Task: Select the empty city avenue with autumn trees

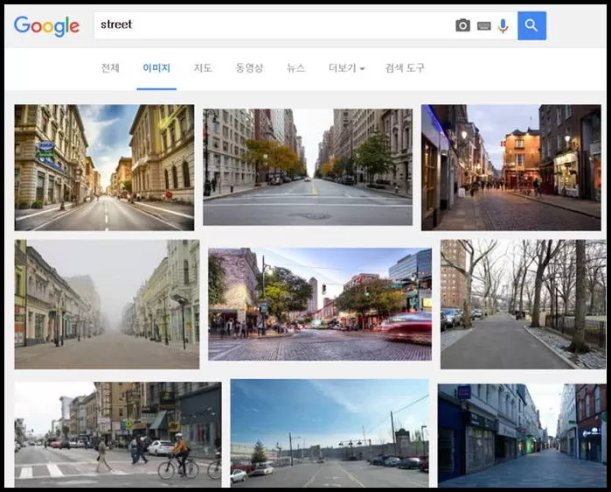Action: pyautogui.click(x=307, y=167)
